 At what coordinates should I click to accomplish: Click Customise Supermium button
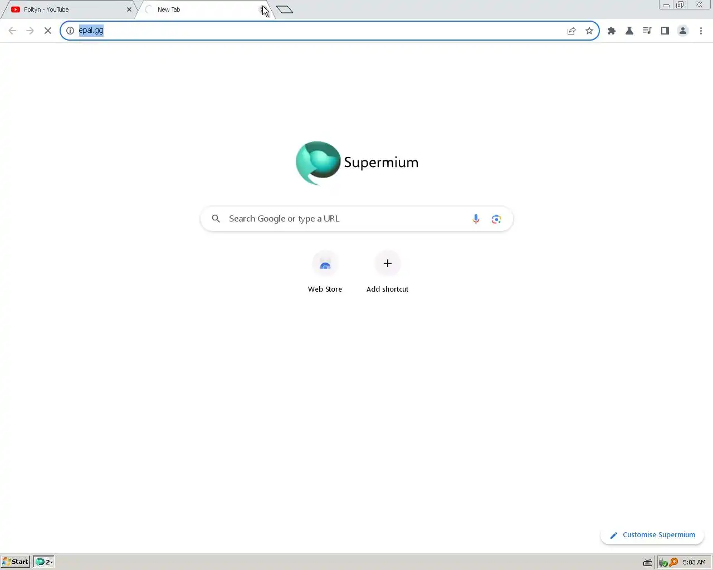pyautogui.click(x=652, y=535)
